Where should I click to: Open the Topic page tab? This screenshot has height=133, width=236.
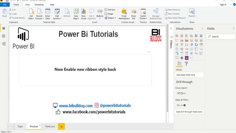(20, 126)
